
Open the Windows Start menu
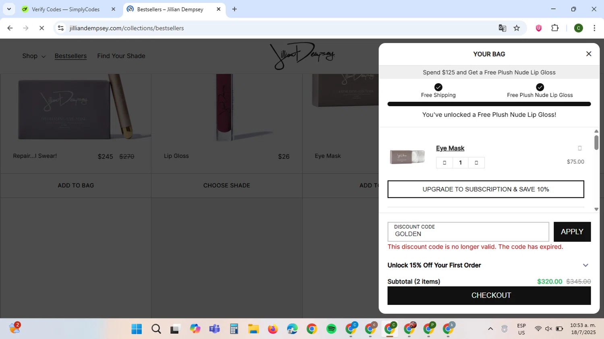pos(137,329)
